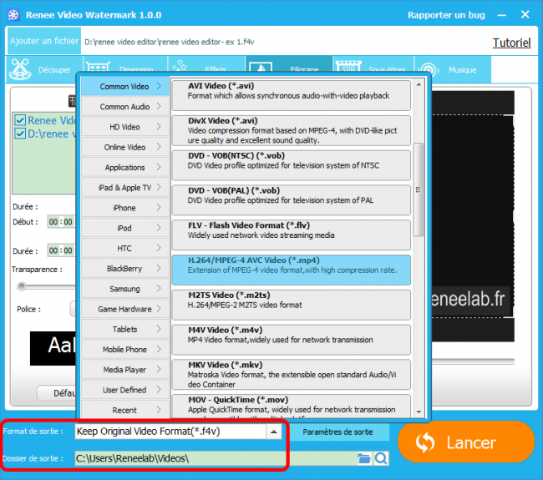Expand the iPad & Apple TV category

tap(125, 188)
